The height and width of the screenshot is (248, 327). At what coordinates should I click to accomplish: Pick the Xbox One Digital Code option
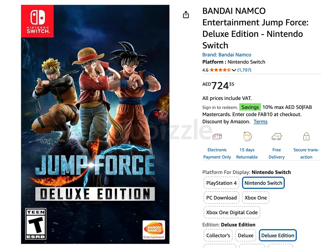tap(232, 213)
